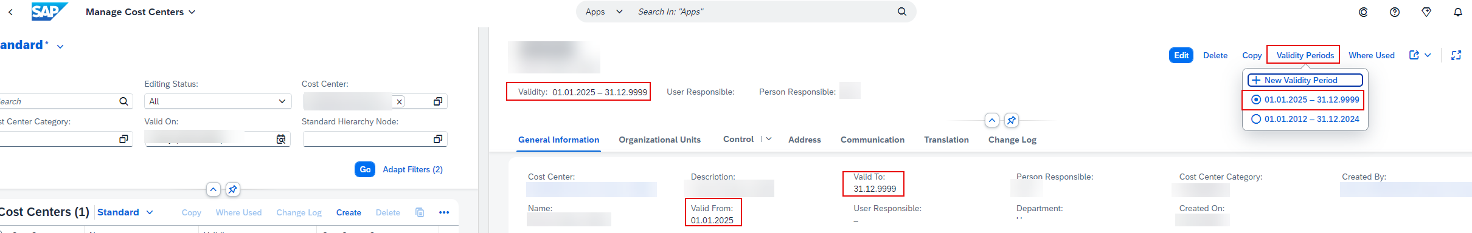Select validity period 01.01.2012 – 31.12.2024
The image size is (1472, 233).
(1305, 119)
